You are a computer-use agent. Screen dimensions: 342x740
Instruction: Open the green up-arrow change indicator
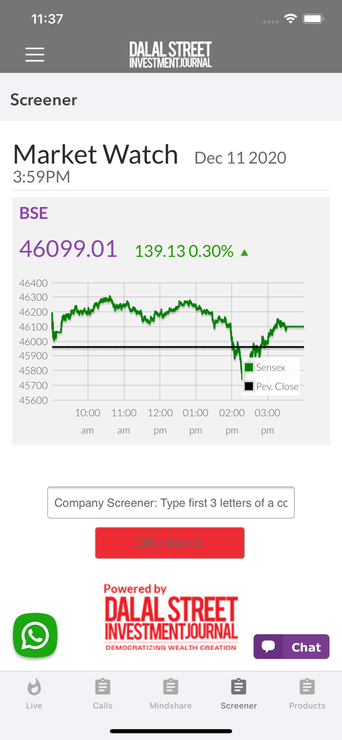click(245, 252)
